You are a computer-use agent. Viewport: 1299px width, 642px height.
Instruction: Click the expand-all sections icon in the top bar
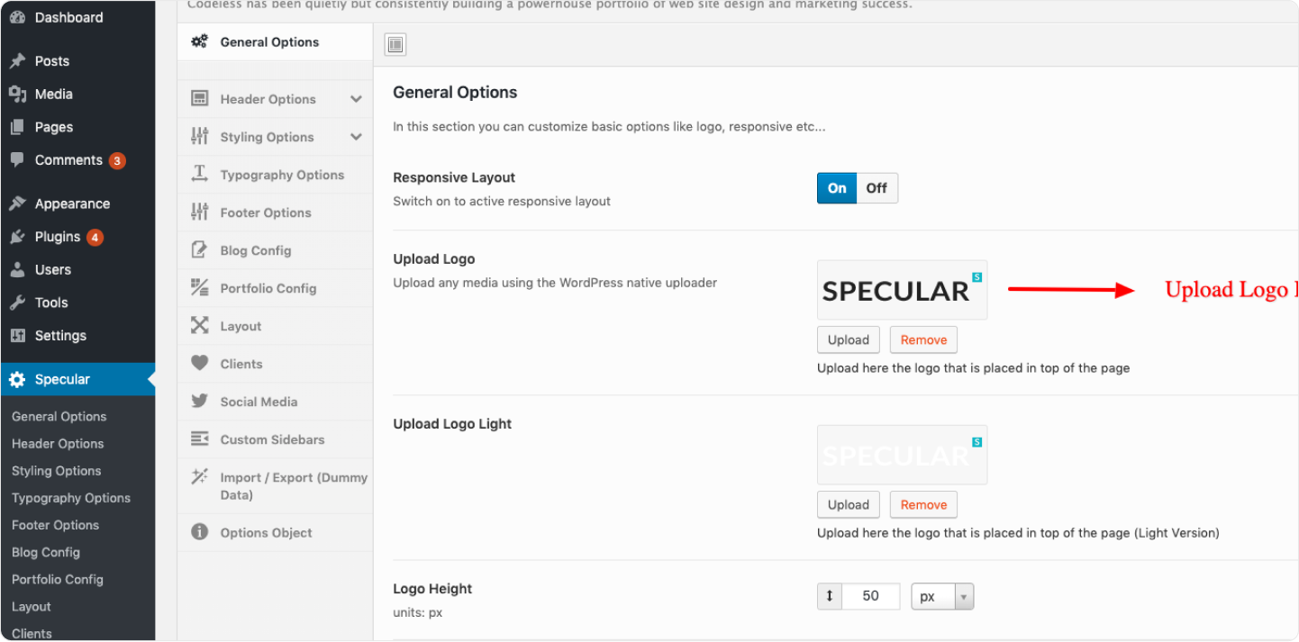pyautogui.click(x=395, y=44)
